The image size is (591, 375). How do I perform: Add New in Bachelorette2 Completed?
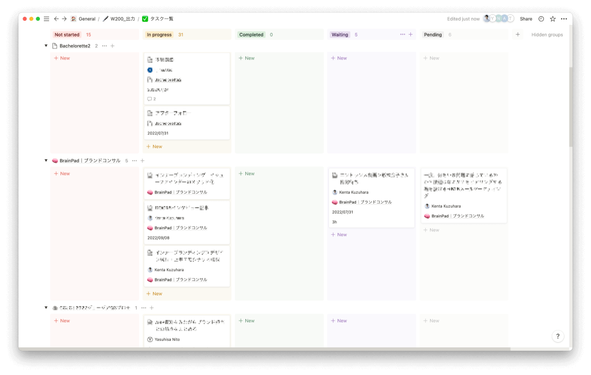(x=246, y=58)
